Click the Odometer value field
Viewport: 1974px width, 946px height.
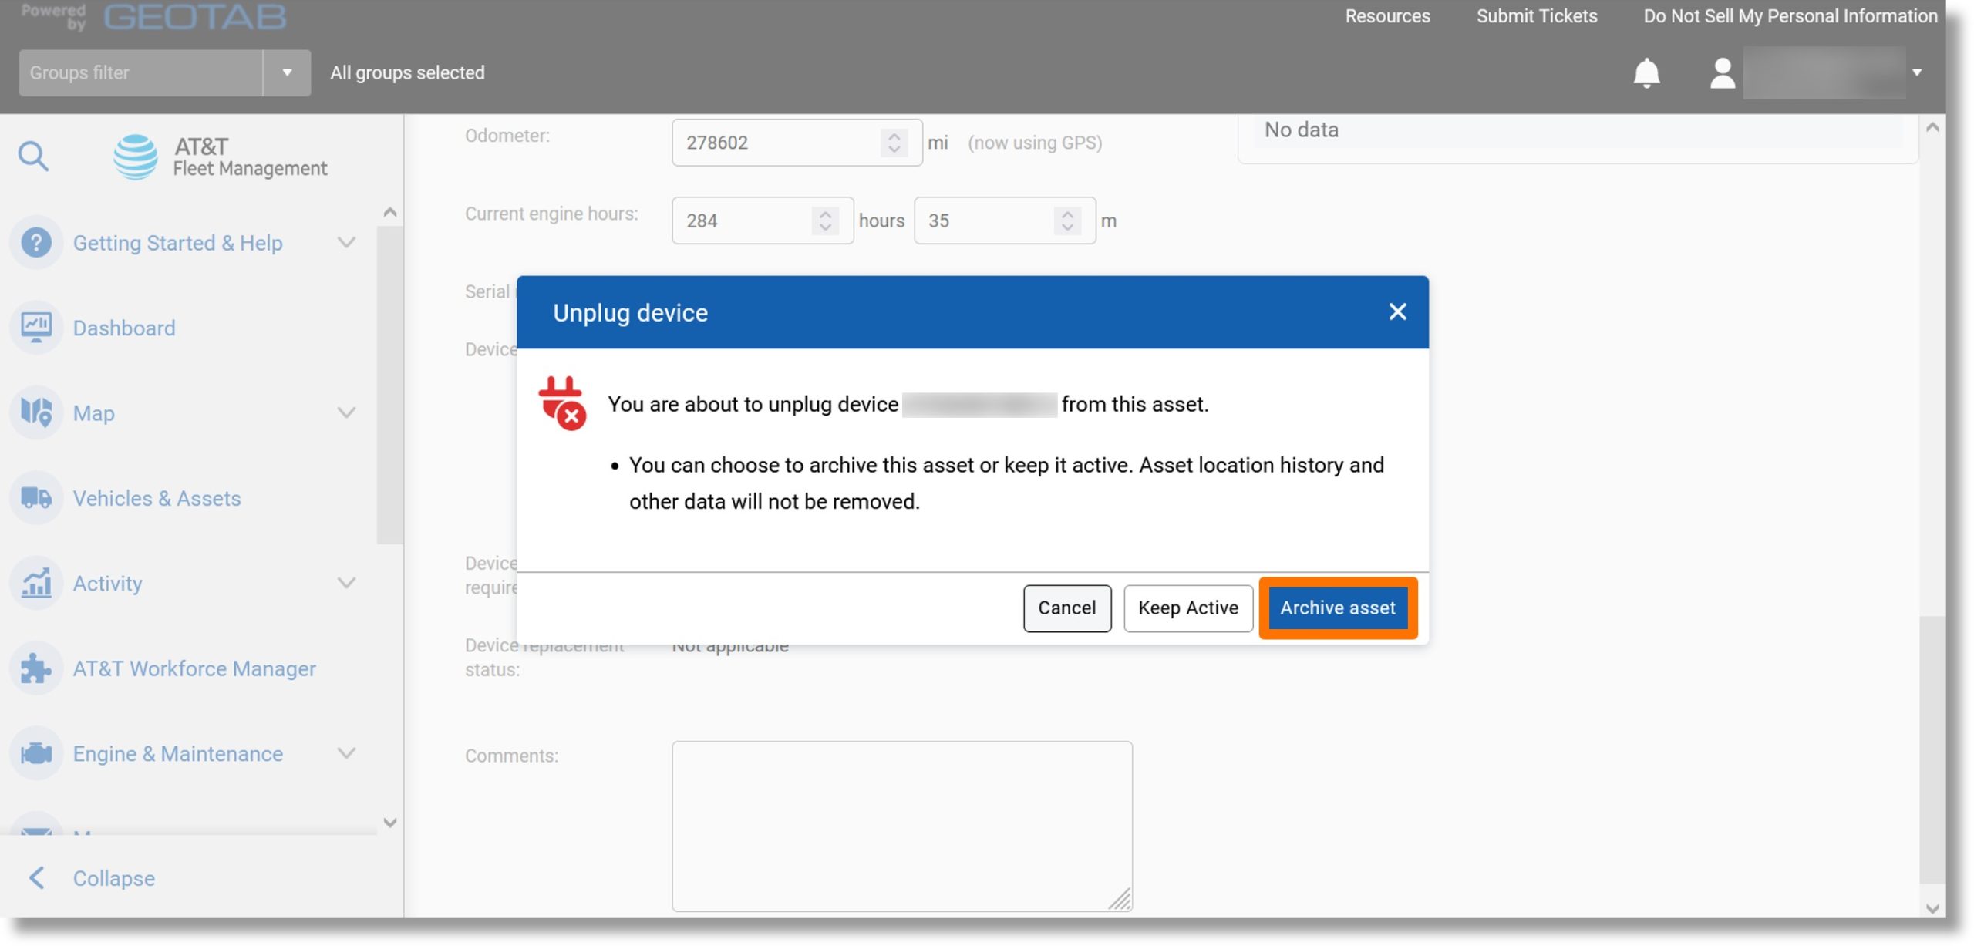click(x=797, y=143)
